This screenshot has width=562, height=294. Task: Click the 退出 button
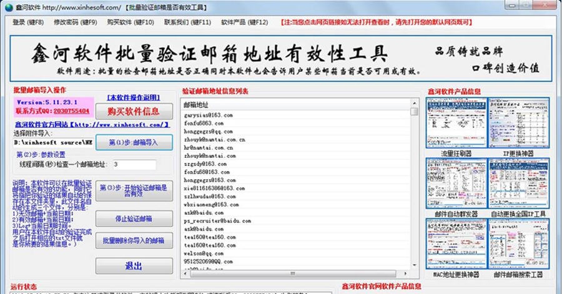[134, 266]
